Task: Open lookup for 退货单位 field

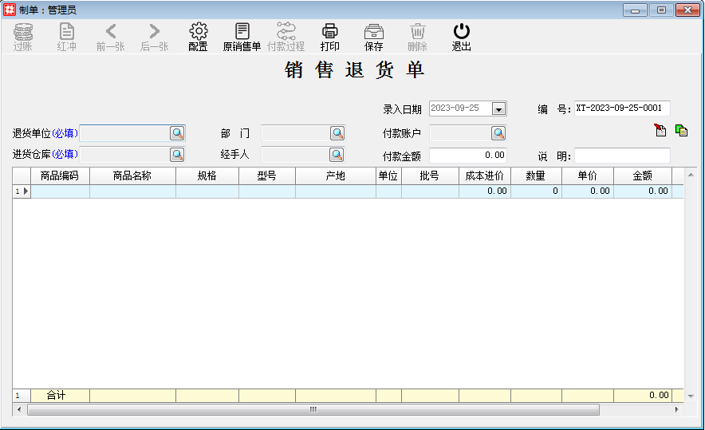Action: pos(177,133)
